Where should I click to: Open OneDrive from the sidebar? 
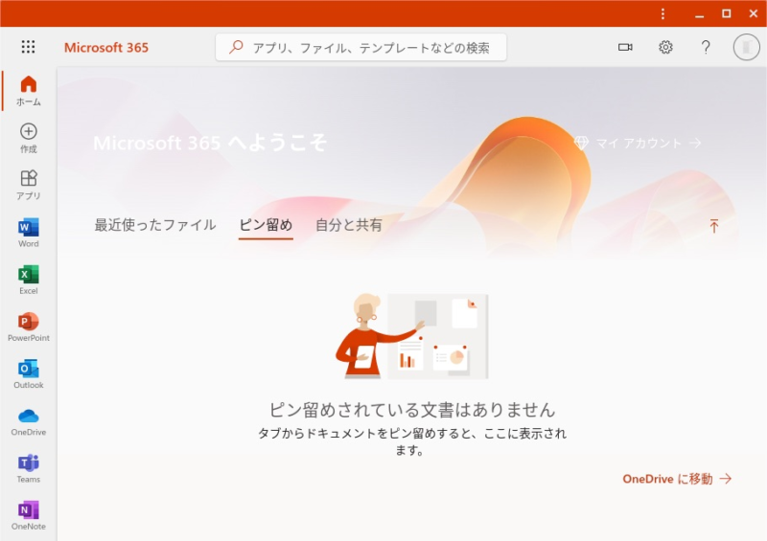(29, 421)
